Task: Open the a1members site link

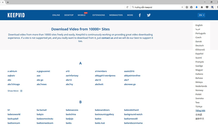Action: [x=101, y=71]
